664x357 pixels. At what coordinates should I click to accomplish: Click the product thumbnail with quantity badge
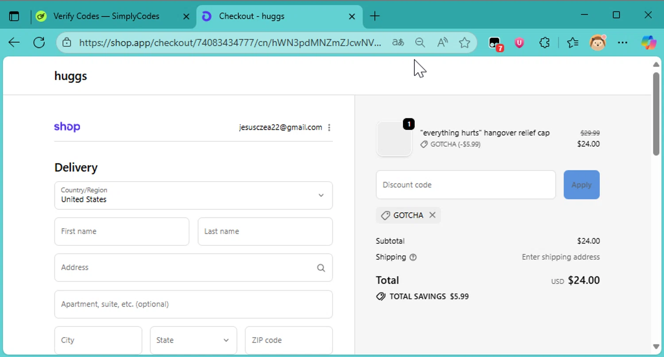(x=394, y=139)
